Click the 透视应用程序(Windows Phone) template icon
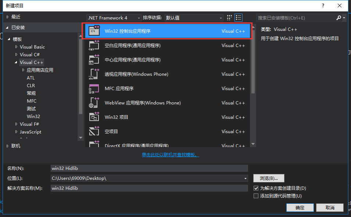 [94, 74]
